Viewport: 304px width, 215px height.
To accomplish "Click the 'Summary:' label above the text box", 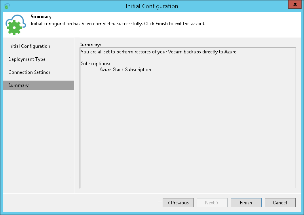I will pos(90,45).
